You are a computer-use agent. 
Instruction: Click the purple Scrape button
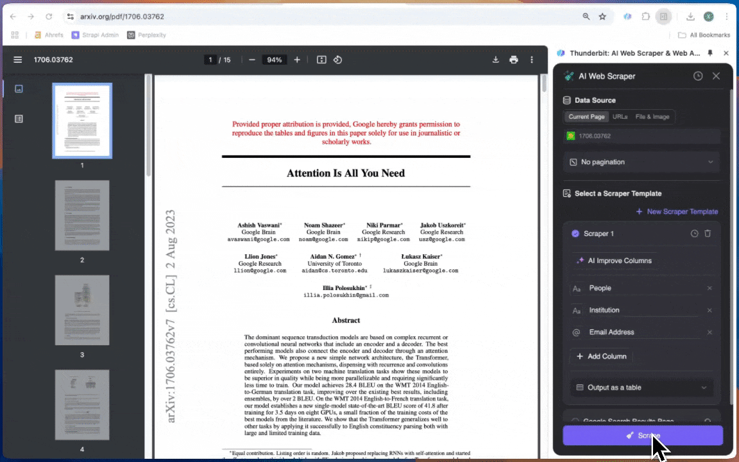coord(643,436)
